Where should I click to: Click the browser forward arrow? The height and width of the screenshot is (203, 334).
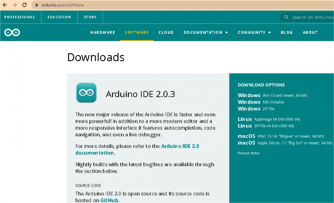[15, 5]
